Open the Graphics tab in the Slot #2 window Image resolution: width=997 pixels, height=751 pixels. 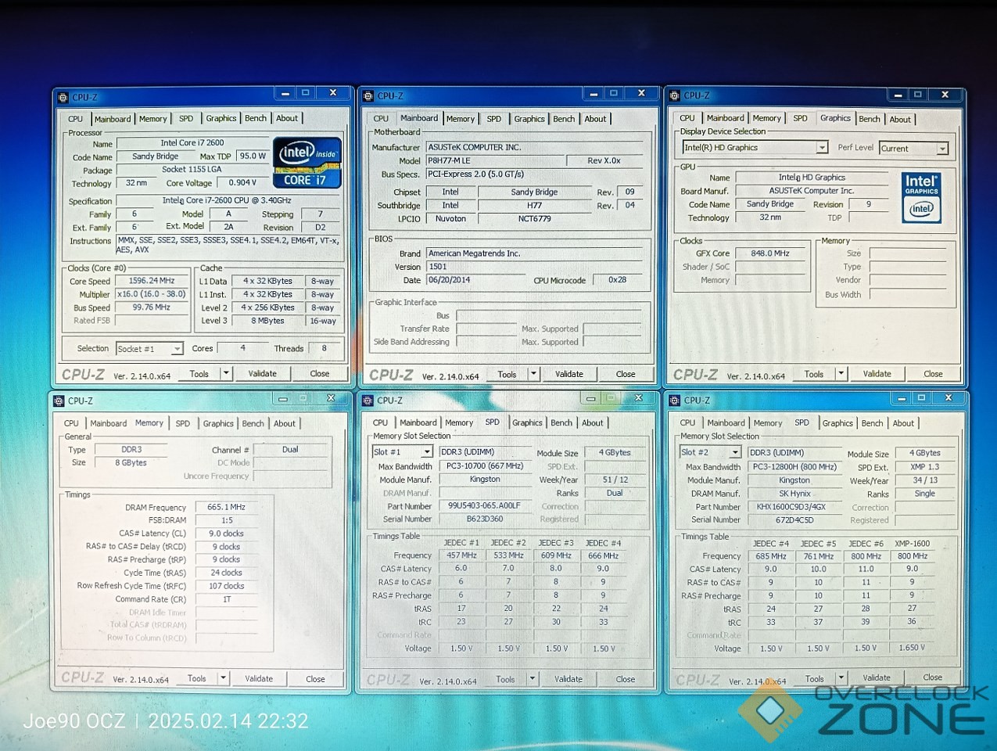tap(837, 423)
